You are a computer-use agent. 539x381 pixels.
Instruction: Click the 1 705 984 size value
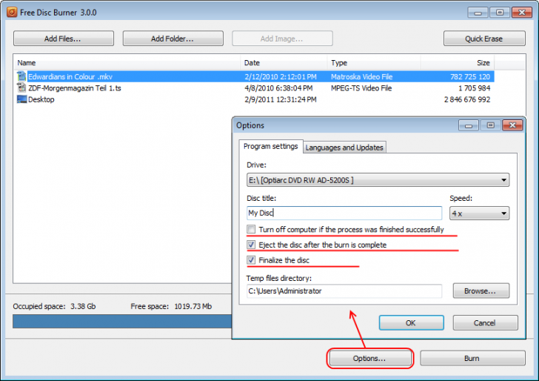point(475,88)
